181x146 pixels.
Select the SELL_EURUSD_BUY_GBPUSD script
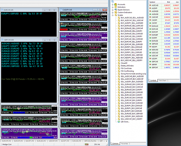coord(131,114)
